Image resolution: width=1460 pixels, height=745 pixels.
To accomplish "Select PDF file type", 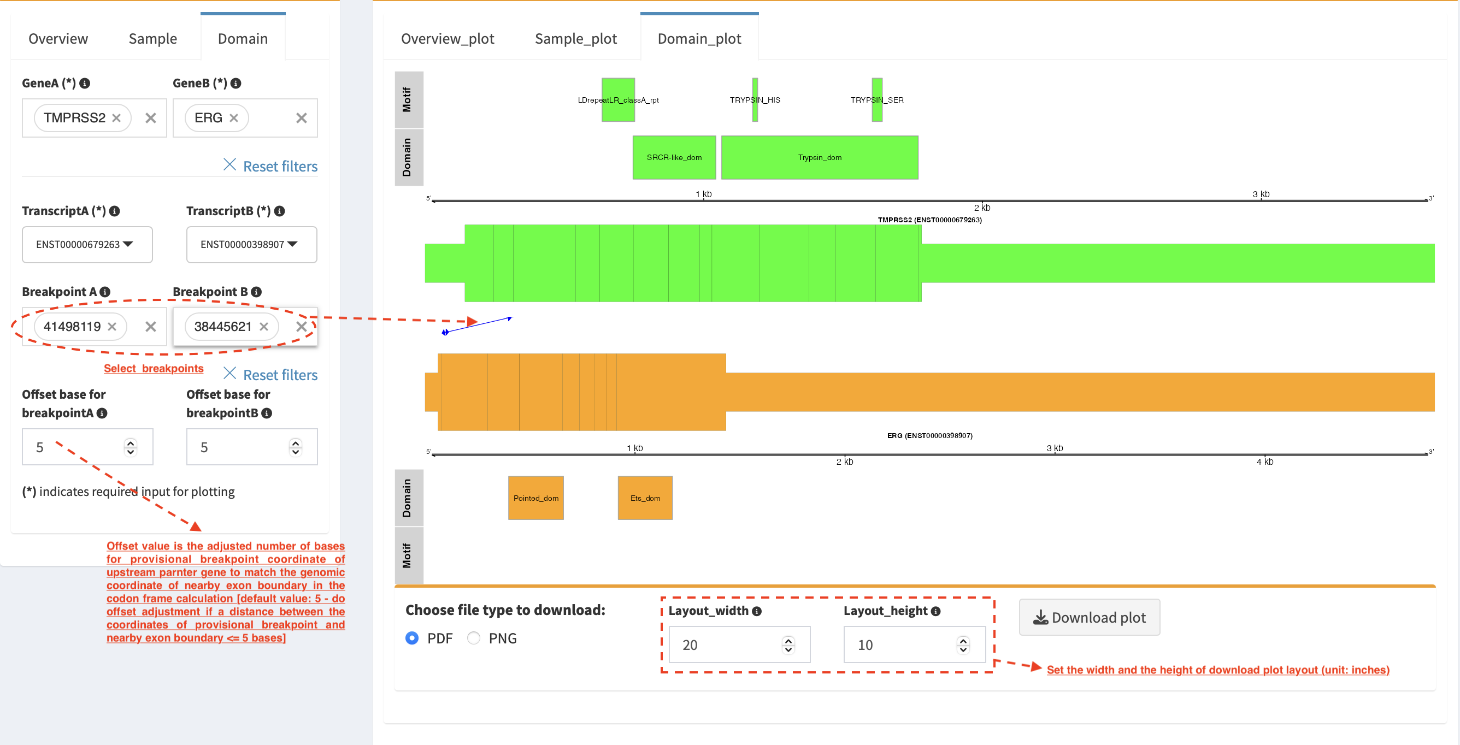I will pyautogui.click(x=412, y=638).
